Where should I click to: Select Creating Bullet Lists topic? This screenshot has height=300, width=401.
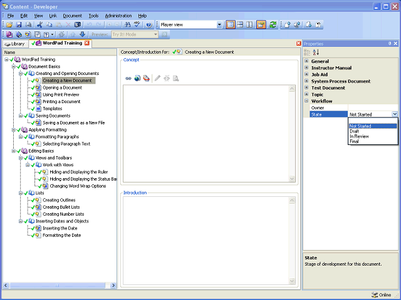point(61,207)
